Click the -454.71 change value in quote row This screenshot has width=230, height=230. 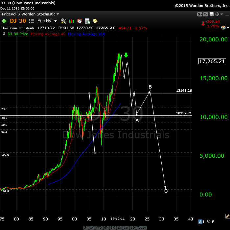pos(124,28)
